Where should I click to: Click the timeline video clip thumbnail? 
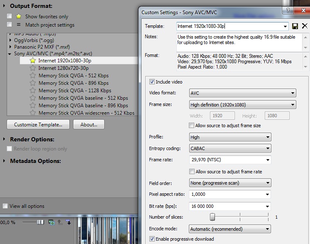click(108, 231)
